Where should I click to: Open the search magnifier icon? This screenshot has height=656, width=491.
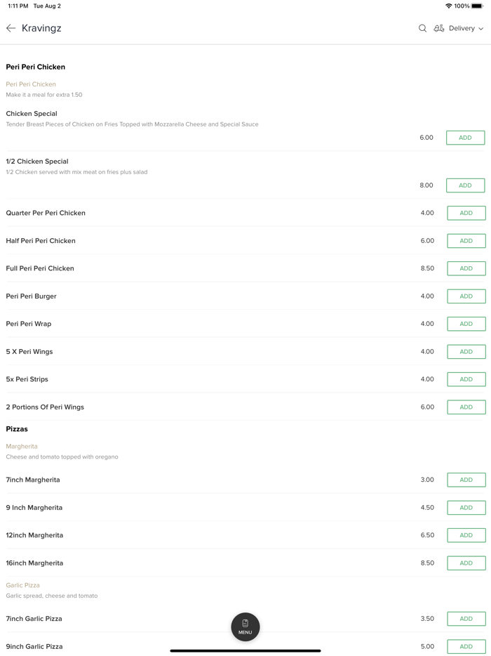pyautogui.click(x=422, y=28)
